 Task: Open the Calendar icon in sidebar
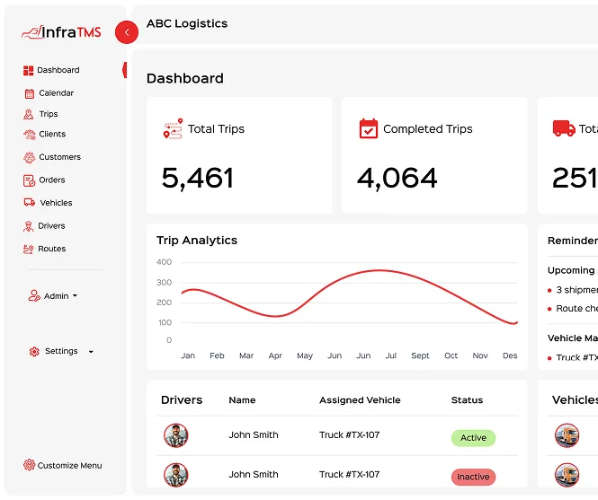point(30,93)
